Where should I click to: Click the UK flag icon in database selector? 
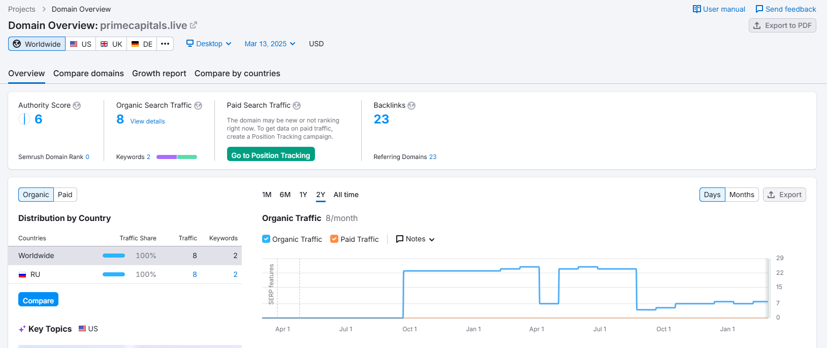[104, 44]
